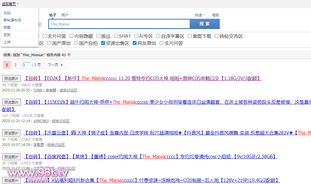
Task: Open 新帖瀑布流 menu entry
Action: pos(12,20)
